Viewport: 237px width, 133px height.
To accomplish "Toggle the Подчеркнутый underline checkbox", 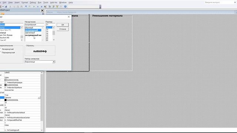I will (x=0, y=52).
